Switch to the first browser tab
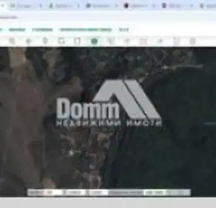The width and height of the screenshot is (216, 208). pos(22,6)
